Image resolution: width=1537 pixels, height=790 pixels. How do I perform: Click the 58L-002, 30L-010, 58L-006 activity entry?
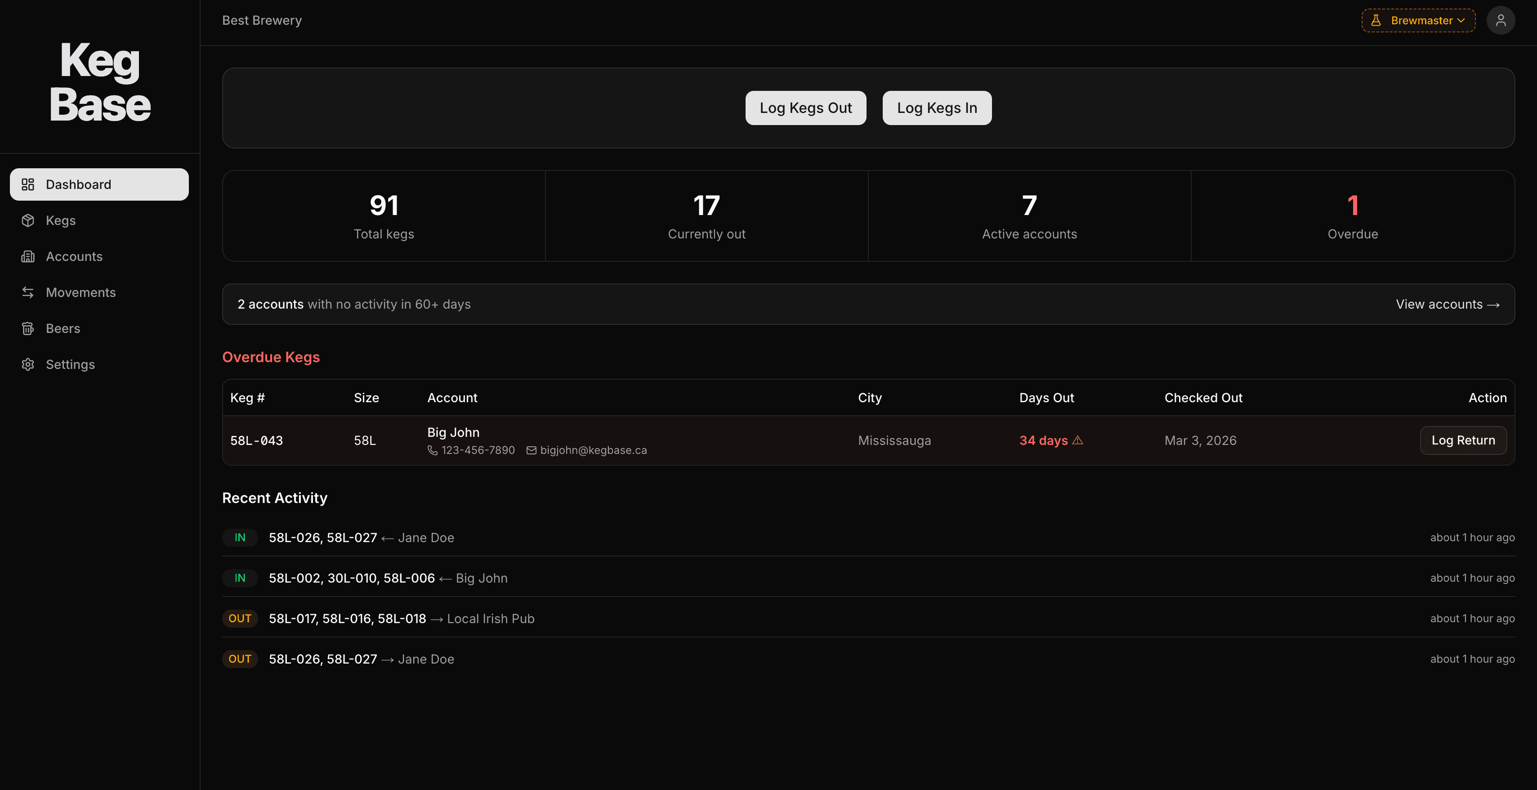pyautogui.click(x=352, y=578)
